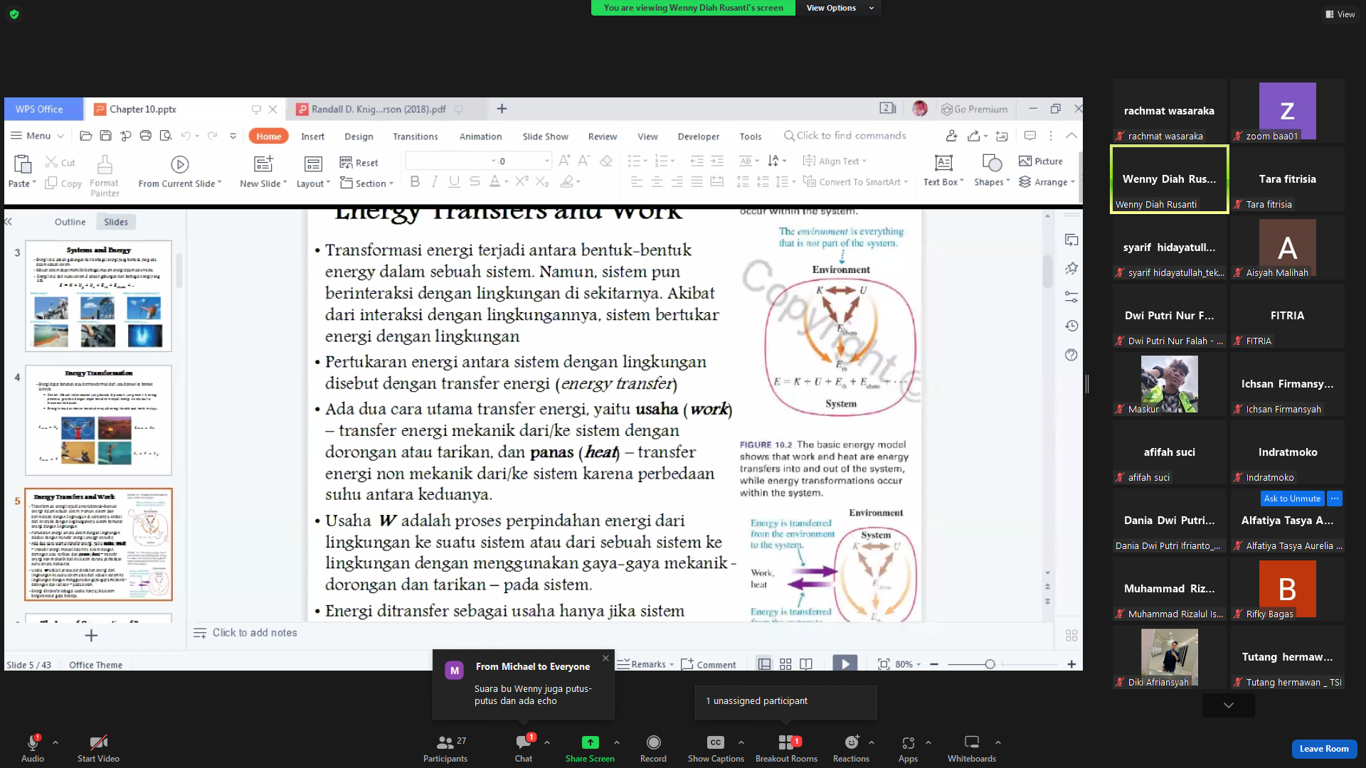
Task: Click the Go Premium button
Action: coord(975,109)
